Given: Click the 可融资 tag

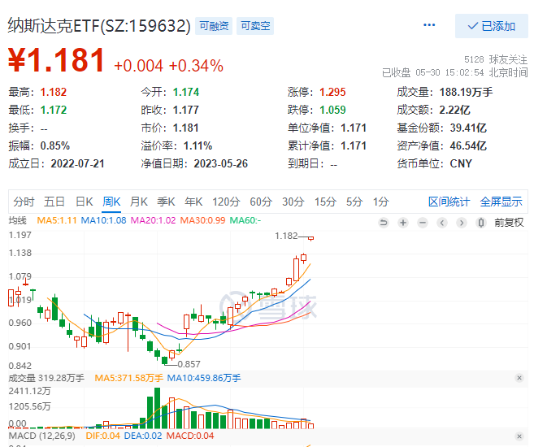Looking at the screenshot, I should coord(214,26).
